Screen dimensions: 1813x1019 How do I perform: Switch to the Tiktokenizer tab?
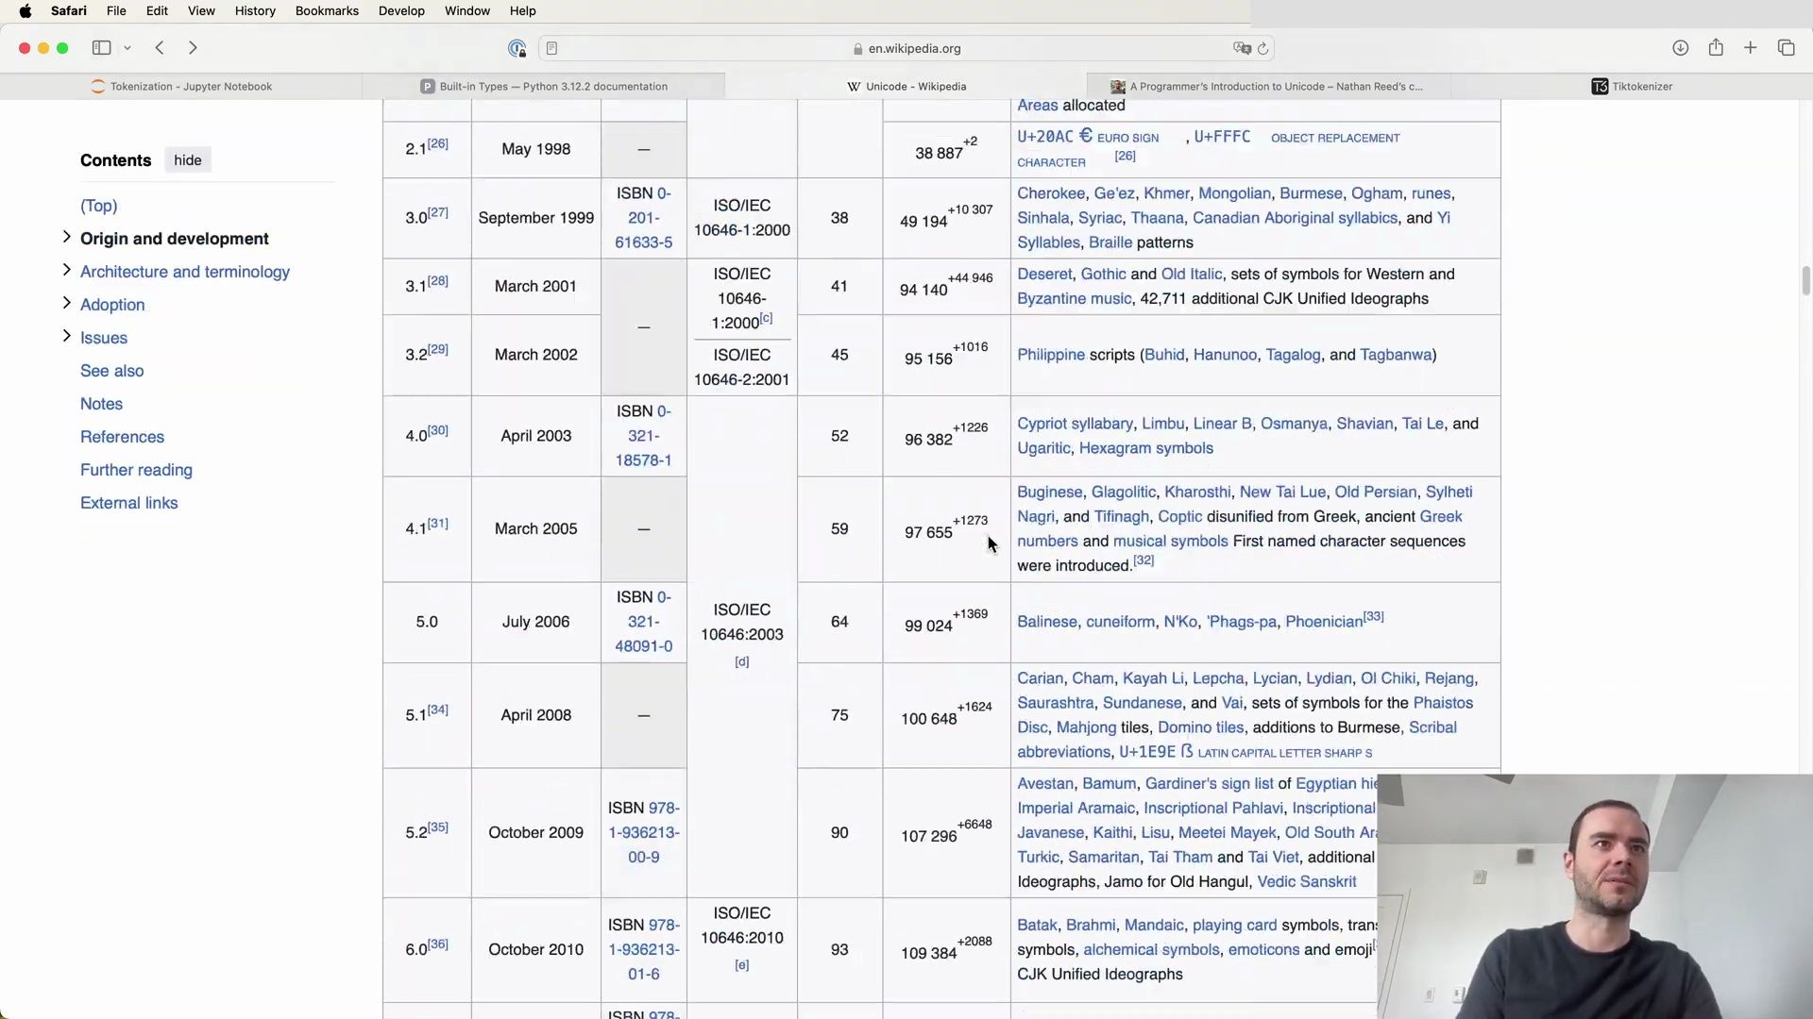[1632, 86]
